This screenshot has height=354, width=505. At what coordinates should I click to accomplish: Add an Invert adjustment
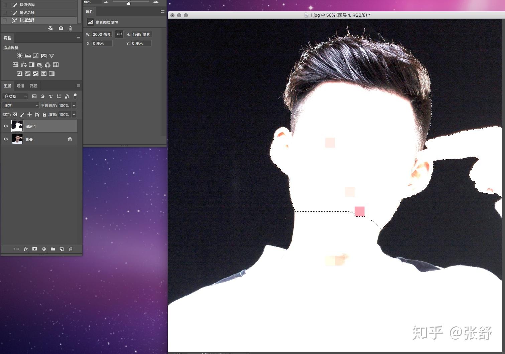click(x=20, y=73)
